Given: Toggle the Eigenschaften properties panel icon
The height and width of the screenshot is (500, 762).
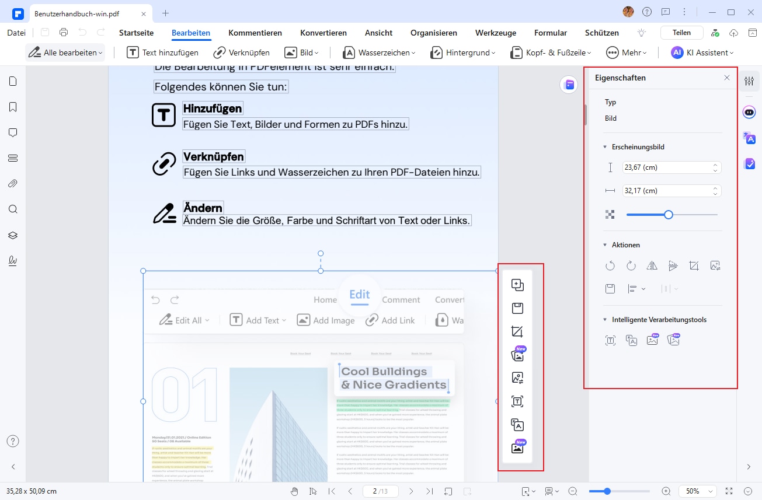Looking at the screenshot, I should (x=749, y=81).
